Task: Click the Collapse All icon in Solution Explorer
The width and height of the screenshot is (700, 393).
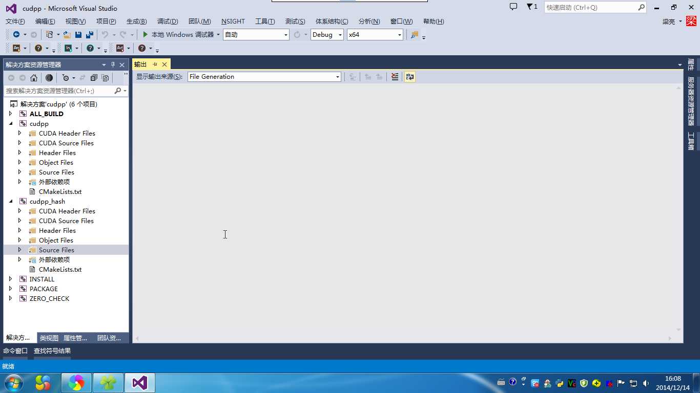Action: click(94, 78)
